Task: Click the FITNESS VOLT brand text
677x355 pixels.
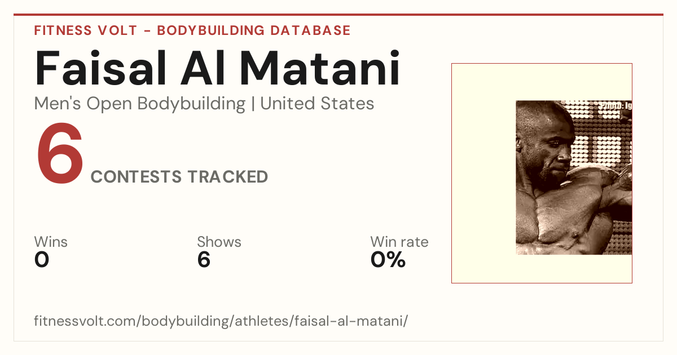Action: point(86,30)
